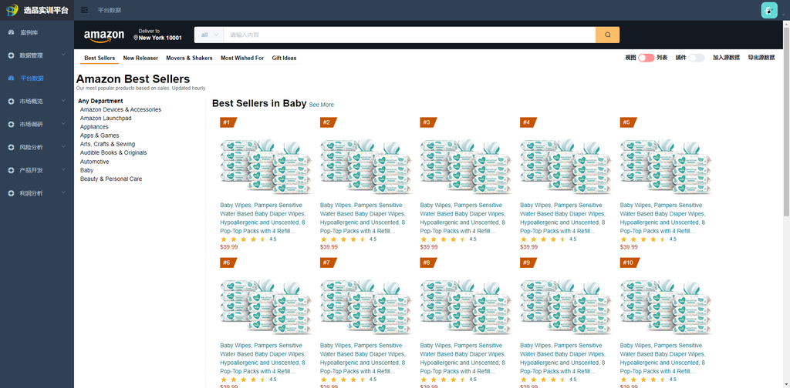Click the search input field

[410, 35]
